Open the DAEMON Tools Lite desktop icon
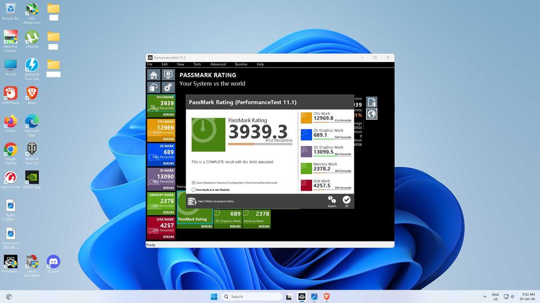 pos(32,70)
